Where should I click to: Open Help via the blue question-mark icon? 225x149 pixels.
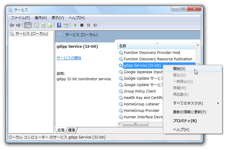coord(59,25)
